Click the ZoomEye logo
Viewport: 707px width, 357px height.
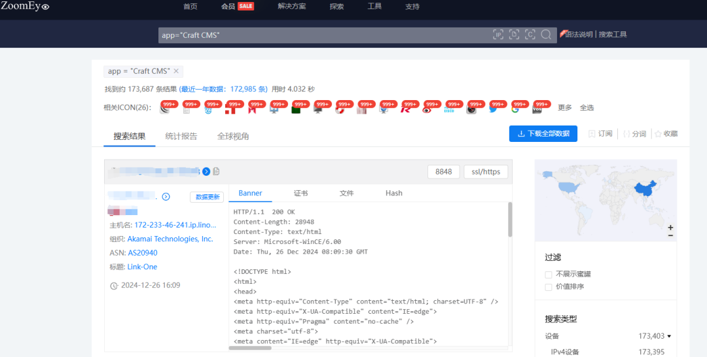tap(25, 6)
